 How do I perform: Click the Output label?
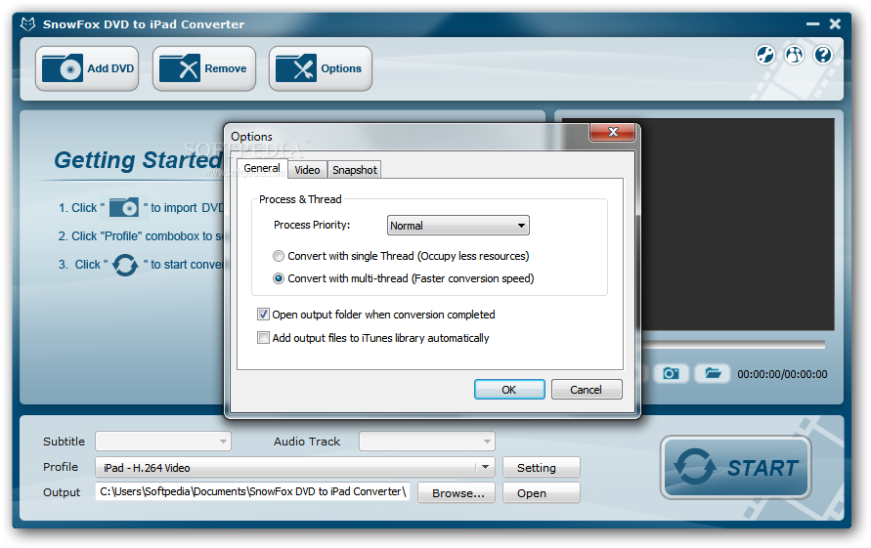click(62, 492)
